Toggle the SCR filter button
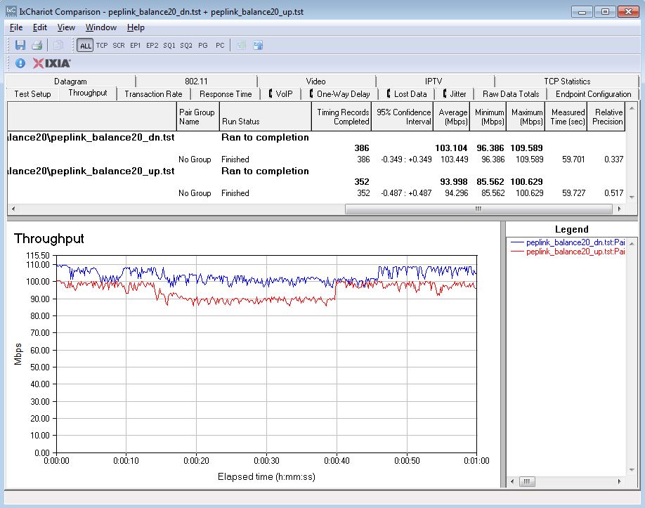 pos(119,45)
